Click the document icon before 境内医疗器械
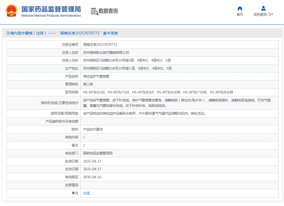This screenshot has height=206, width=284. coord(8,33)
